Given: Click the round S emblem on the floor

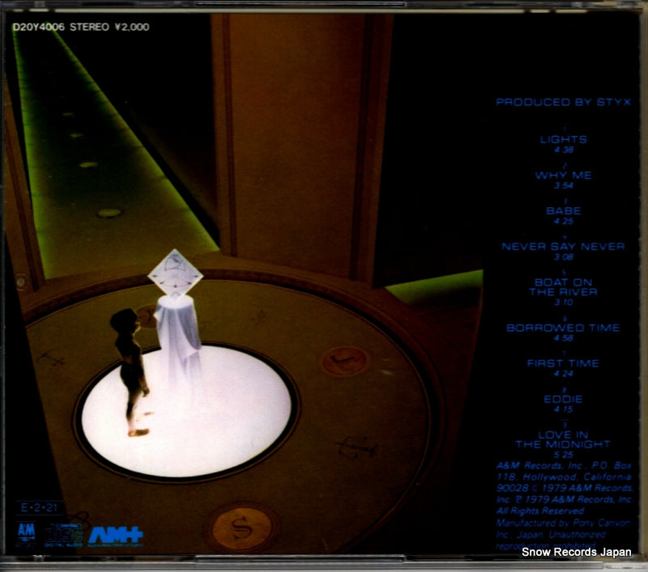Looking at the screenshot, I should click(241, 527).
